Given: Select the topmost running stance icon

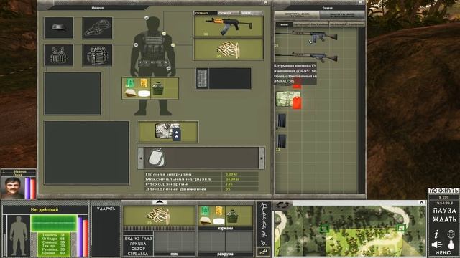Looking at the screenshot, I should [264, 206].
